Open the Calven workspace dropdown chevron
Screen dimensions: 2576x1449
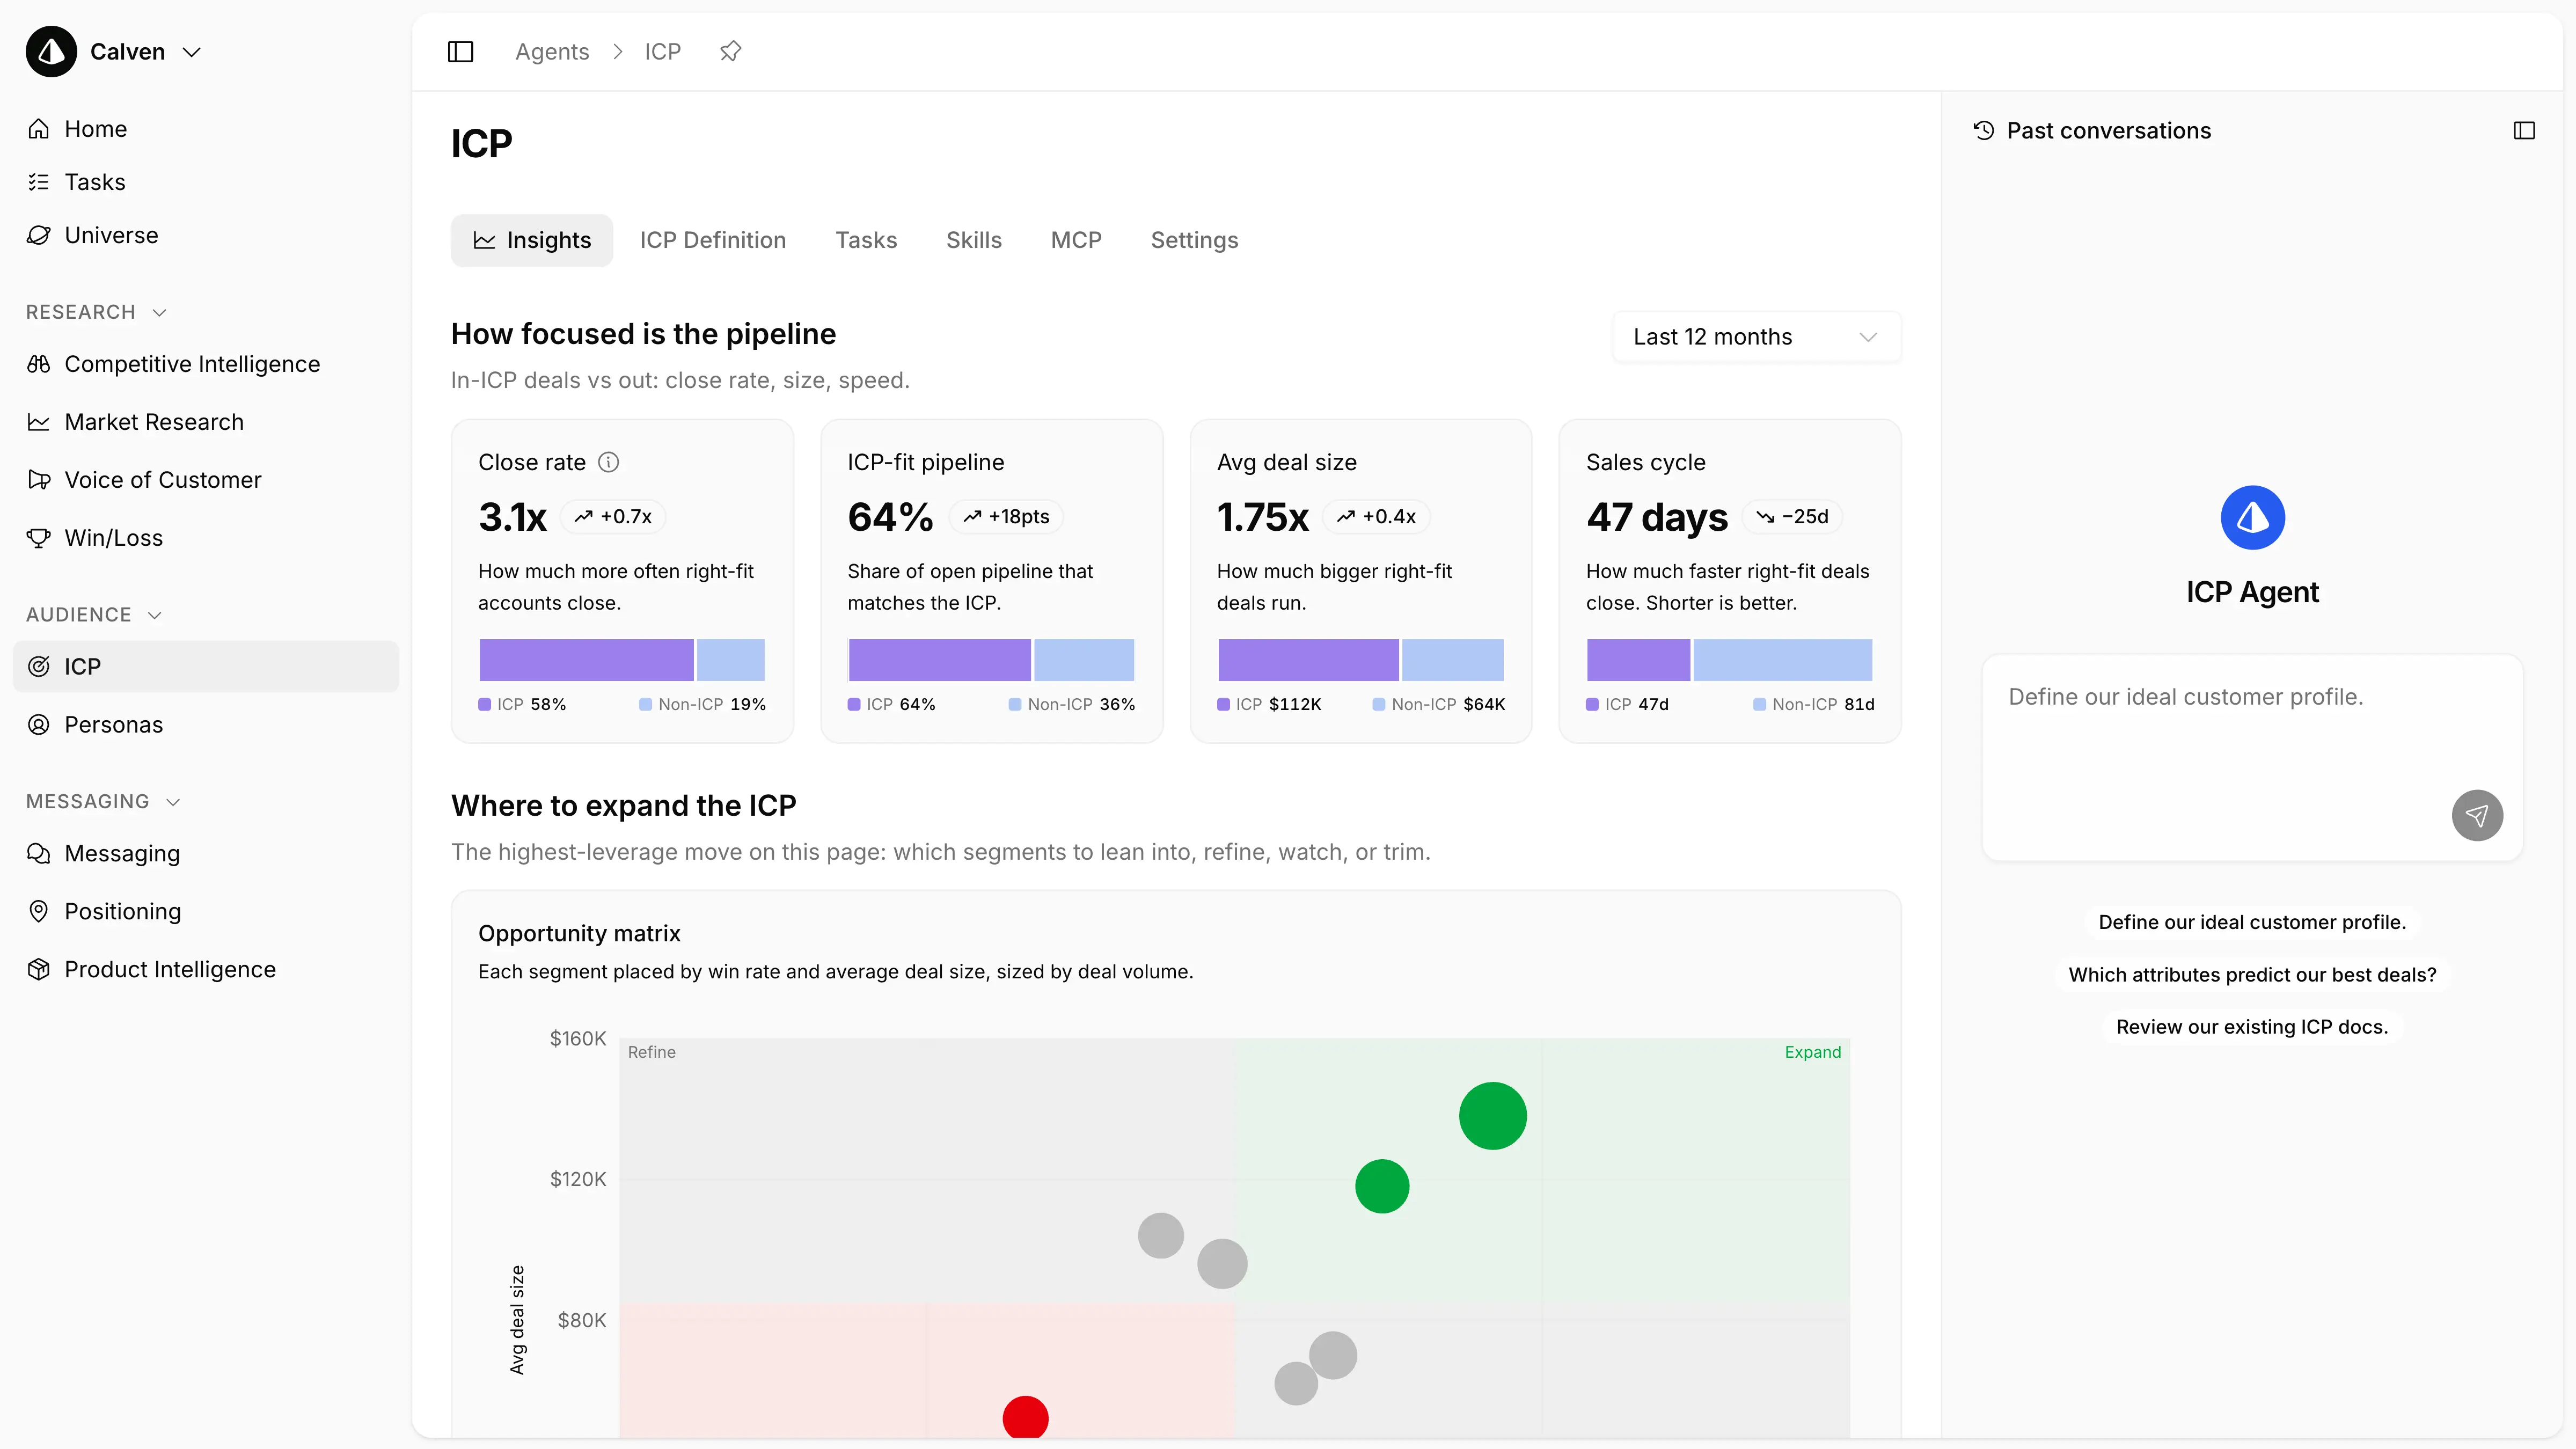click(192, 52)
